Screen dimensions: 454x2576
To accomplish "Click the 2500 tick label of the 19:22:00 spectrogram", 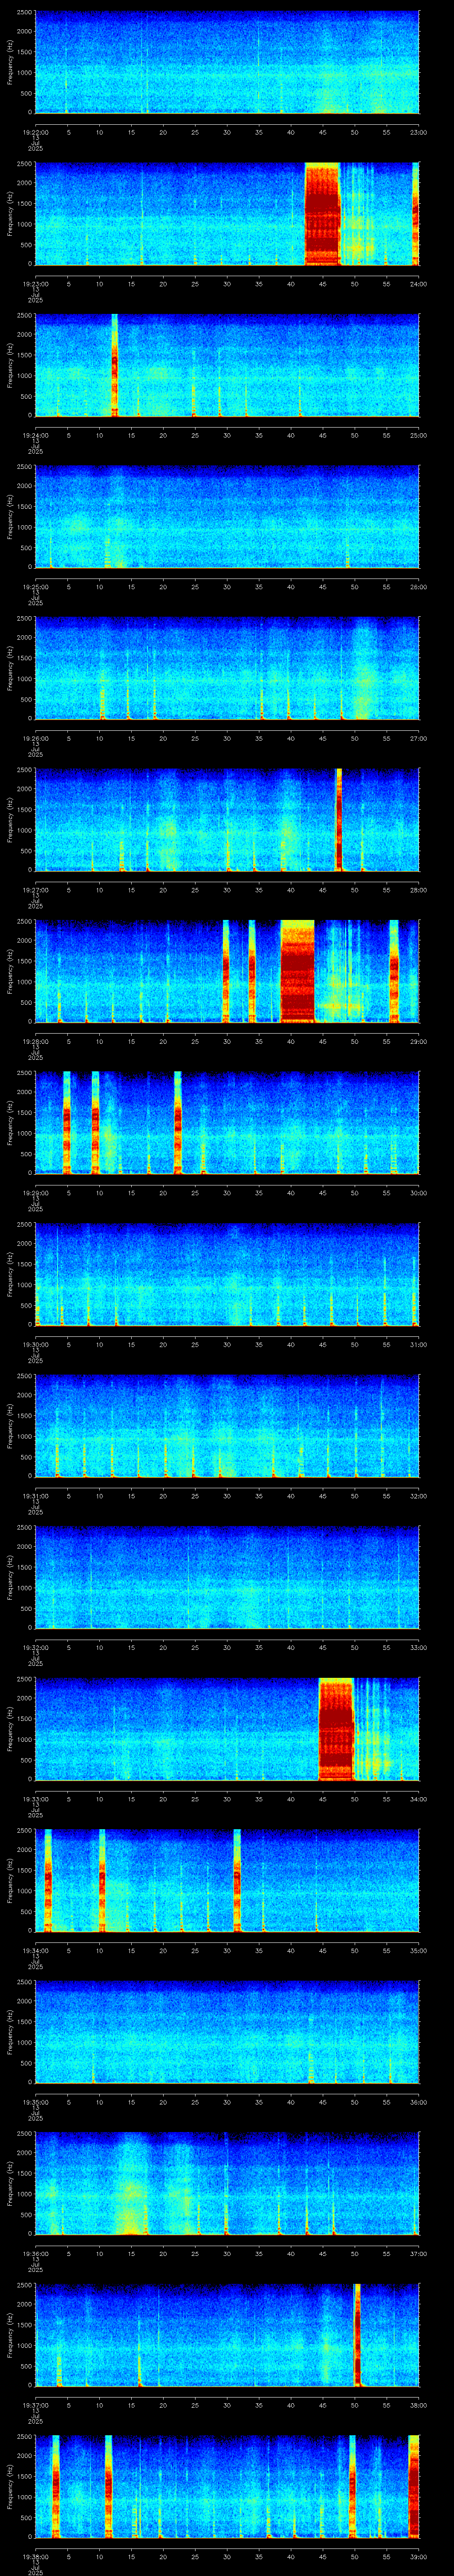I will (25, 12).
